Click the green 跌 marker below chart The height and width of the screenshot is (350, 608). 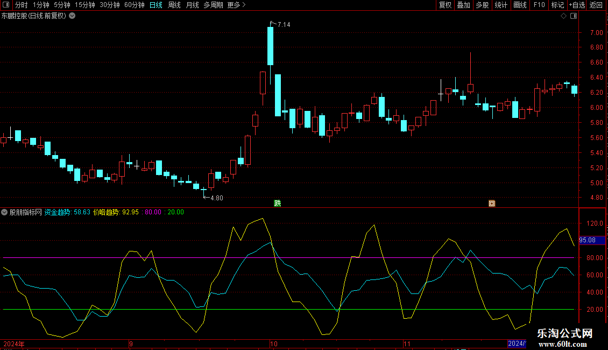point(277,204)
